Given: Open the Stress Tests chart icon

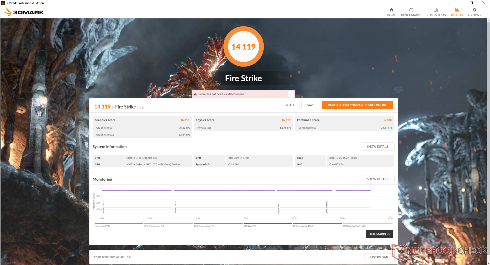Looking at the screenshot, I should 436,10.
